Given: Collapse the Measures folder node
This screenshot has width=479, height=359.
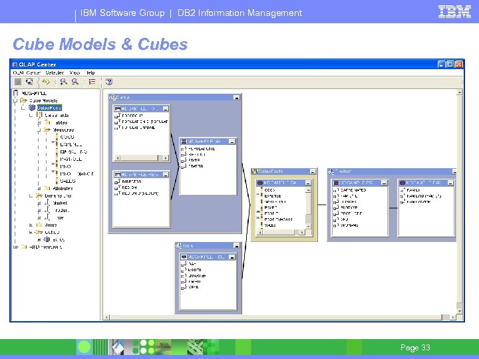Looking at the screenshot, I should click(39, 130).
